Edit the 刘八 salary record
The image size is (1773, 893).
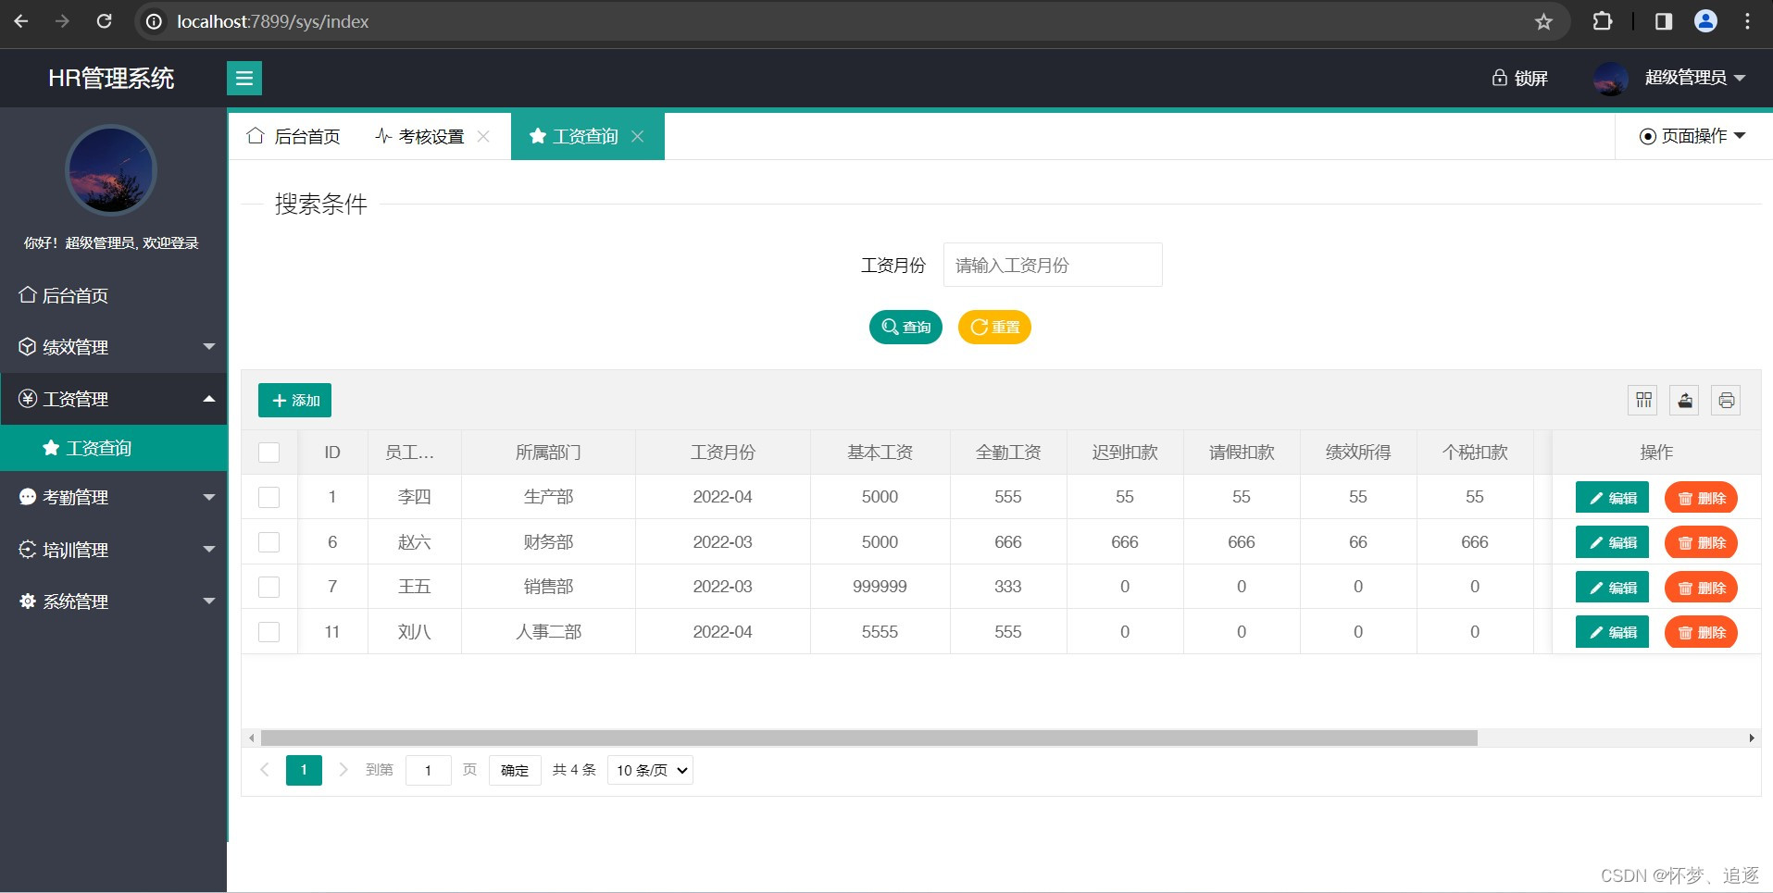click(x=1612, y=632)
